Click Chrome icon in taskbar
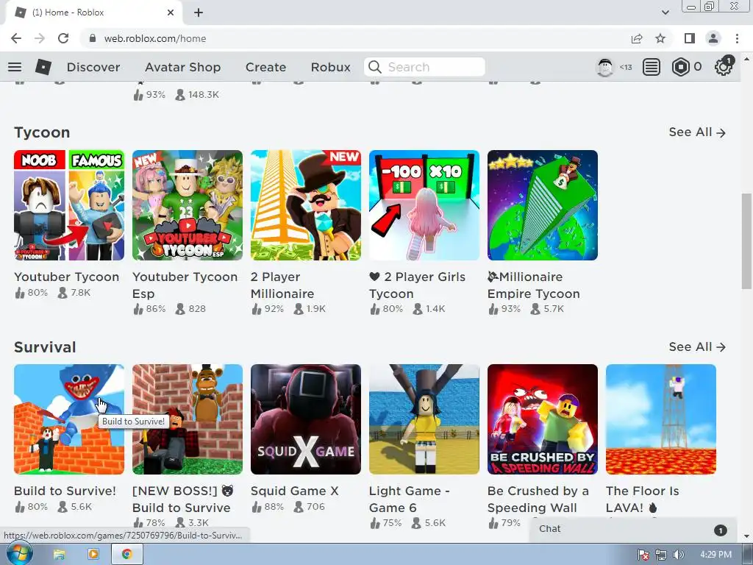The width and height of the screenshot is (753, 565). click(x=126, y=555)
